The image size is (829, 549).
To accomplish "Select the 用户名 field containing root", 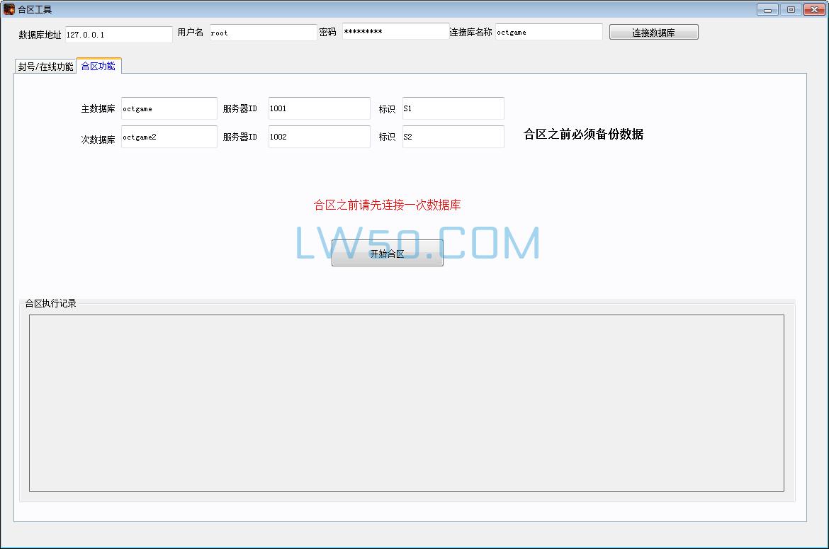I will click(263, 32).
